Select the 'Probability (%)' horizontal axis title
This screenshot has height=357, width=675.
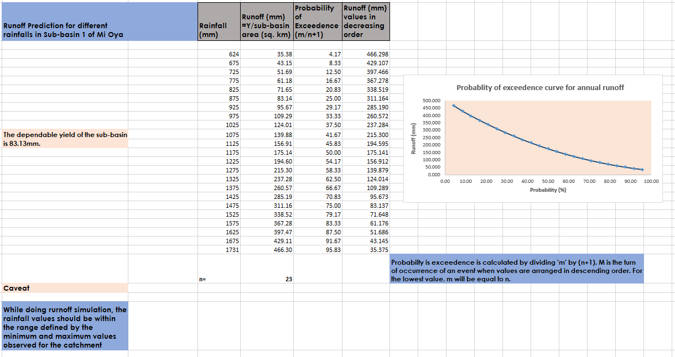(x=548, y=190)
